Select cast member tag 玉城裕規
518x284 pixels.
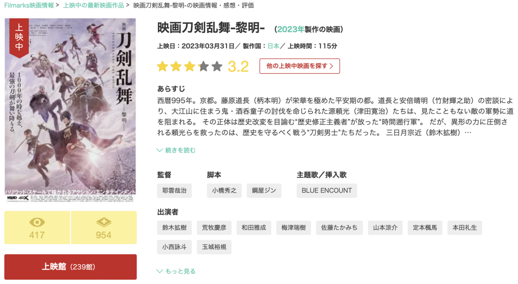[x=214, y=247]
